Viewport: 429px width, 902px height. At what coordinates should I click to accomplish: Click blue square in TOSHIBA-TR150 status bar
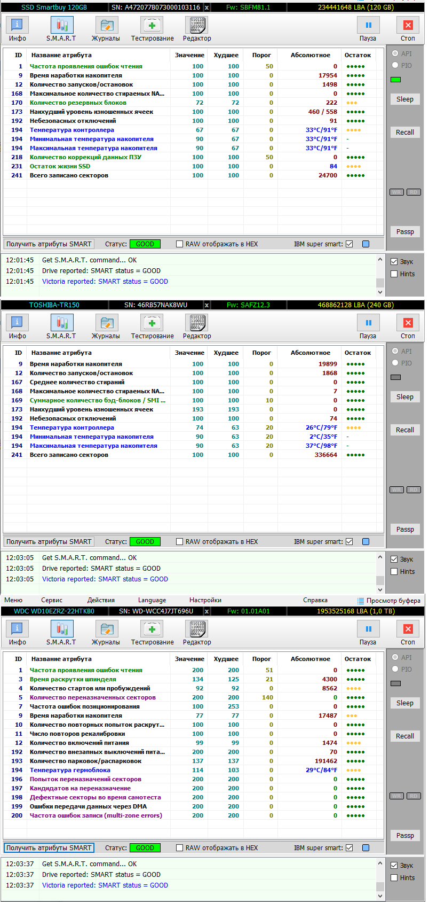366,542
